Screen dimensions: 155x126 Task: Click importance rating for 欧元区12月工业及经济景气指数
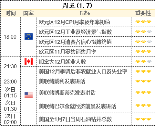point(143,32)
